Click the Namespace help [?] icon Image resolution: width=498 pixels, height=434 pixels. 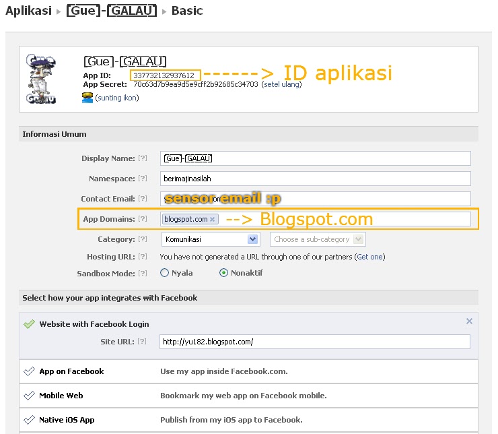point(143,179)
